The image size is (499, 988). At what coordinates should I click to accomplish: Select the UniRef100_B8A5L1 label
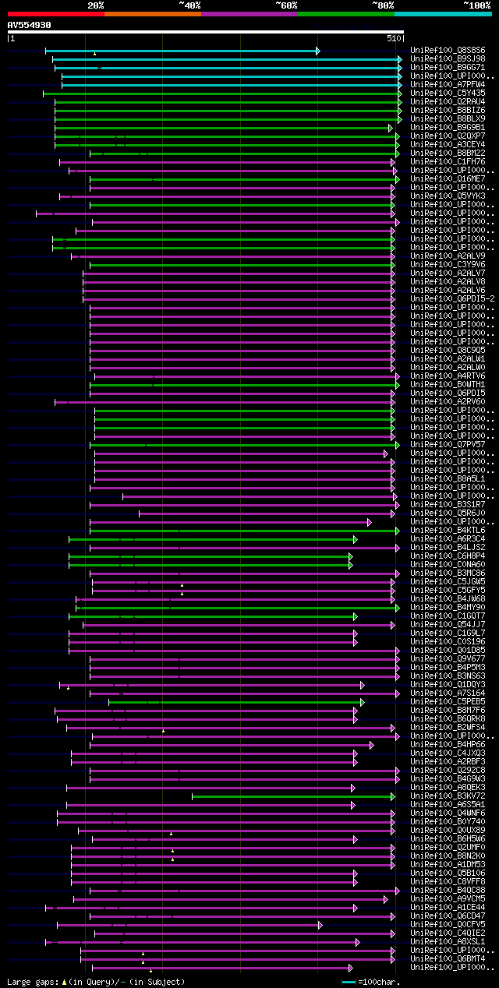pos(448,479)
